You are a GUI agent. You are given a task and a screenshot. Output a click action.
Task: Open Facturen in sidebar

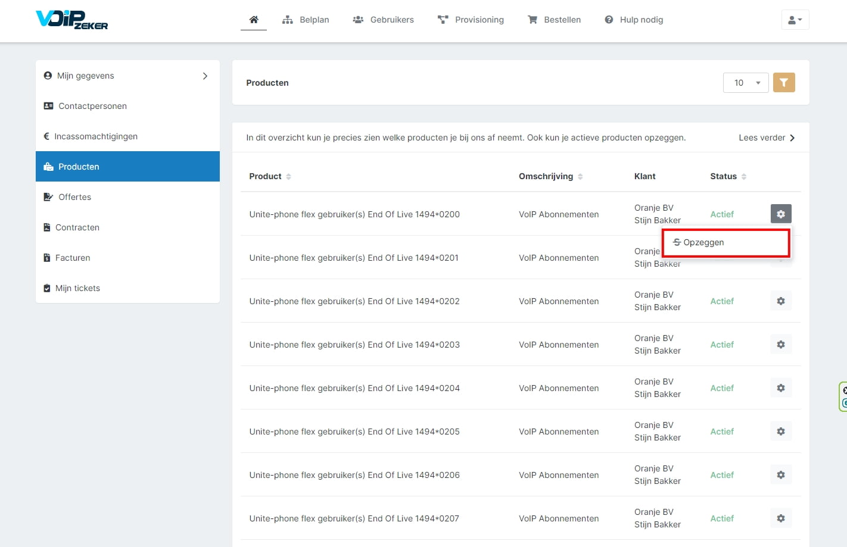[x=127, y=258]
